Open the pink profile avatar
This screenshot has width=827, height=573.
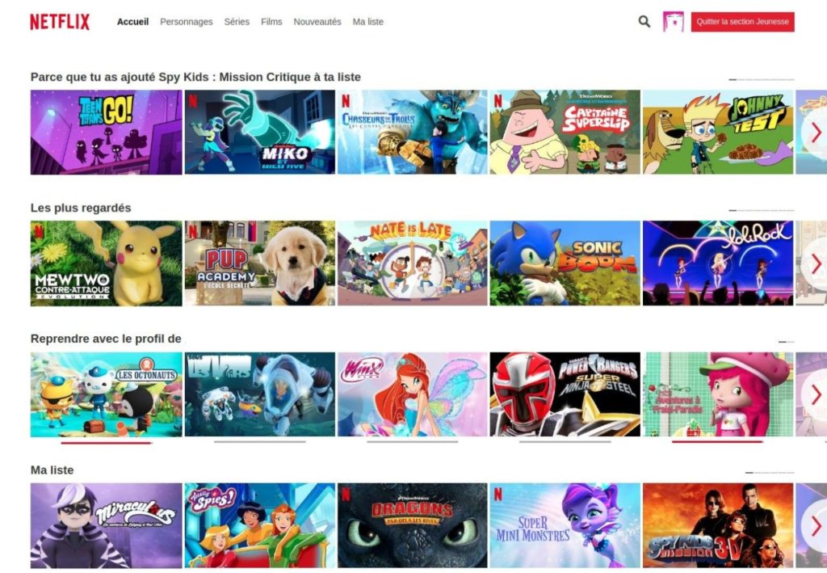coord(673,22)
